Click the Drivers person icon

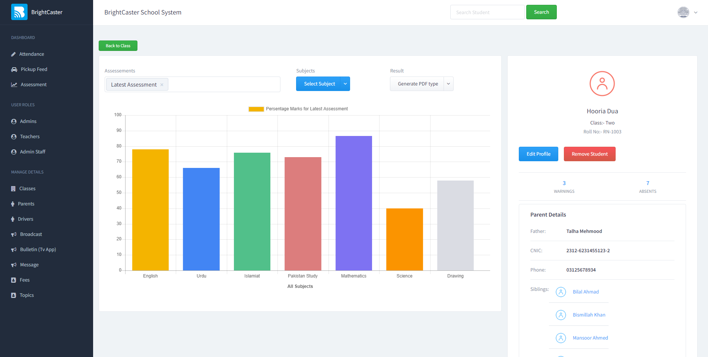coord(13,219)
